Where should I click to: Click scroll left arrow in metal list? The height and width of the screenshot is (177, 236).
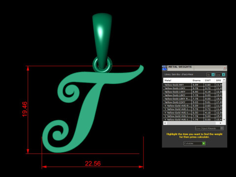[165, 123]
